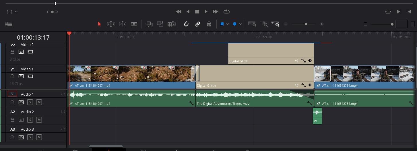
Task: Mute the Audio 1 track
Action: (x=39, y=102)
